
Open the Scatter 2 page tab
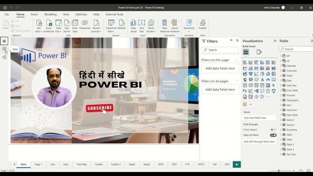click(116, 164)
